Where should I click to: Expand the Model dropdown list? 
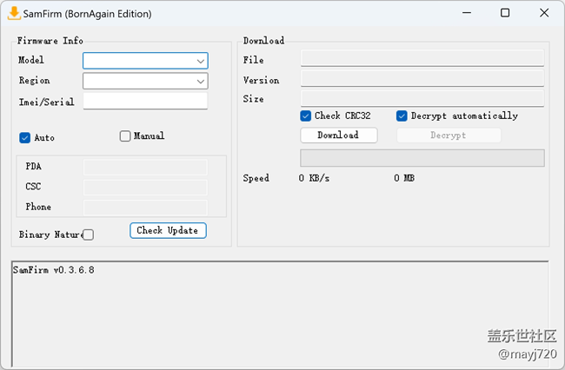(x=201, y=61)
